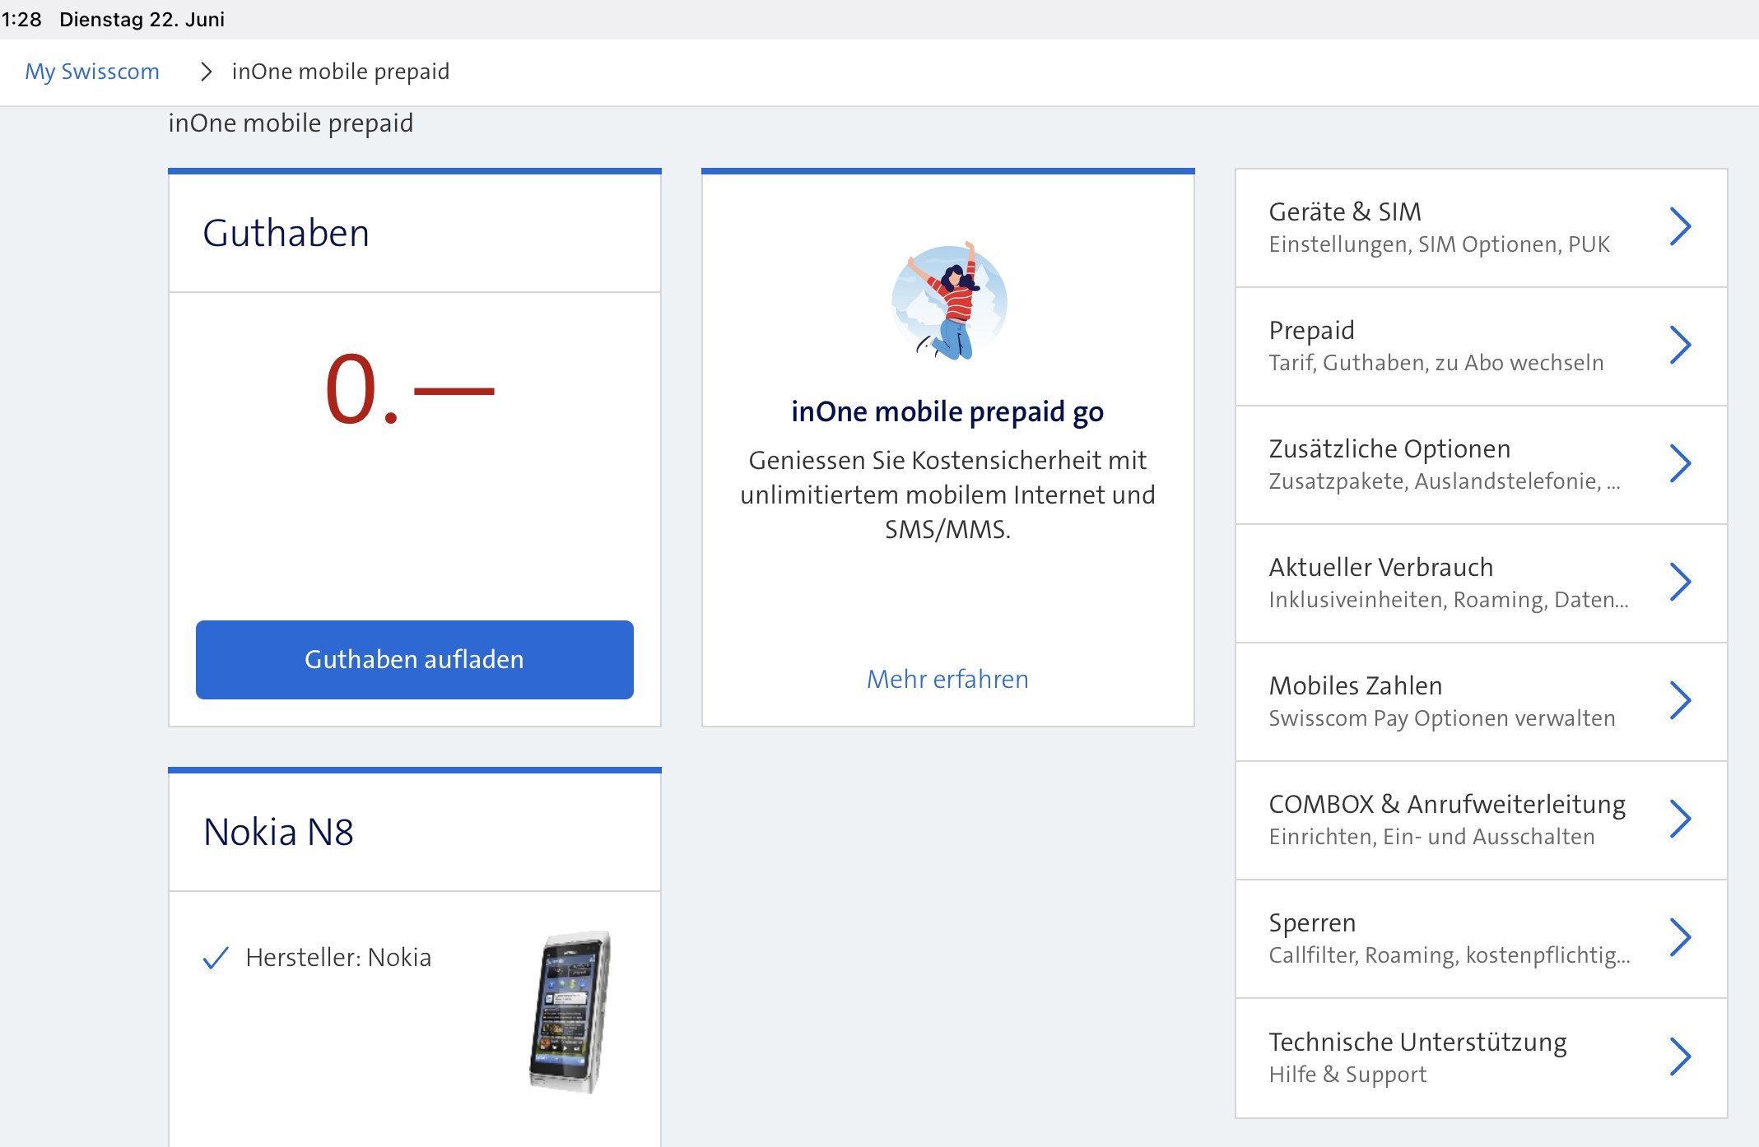Click chevron next to Mobiles Zahlen
This screenshot has width=1759, height=1147.
pos(1679,701)
